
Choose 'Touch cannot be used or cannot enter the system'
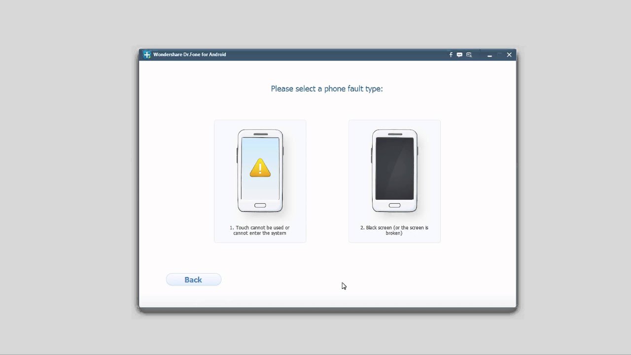click(x=260, y=230)
